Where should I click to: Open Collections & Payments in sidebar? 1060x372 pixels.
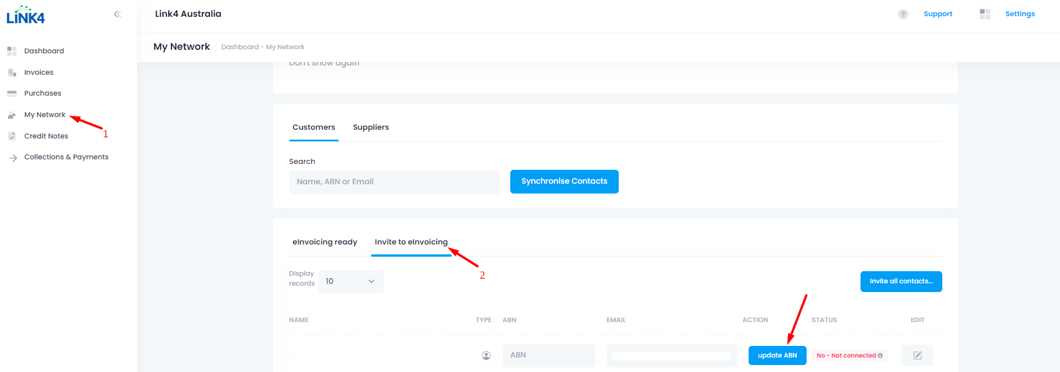coord(66,157)
